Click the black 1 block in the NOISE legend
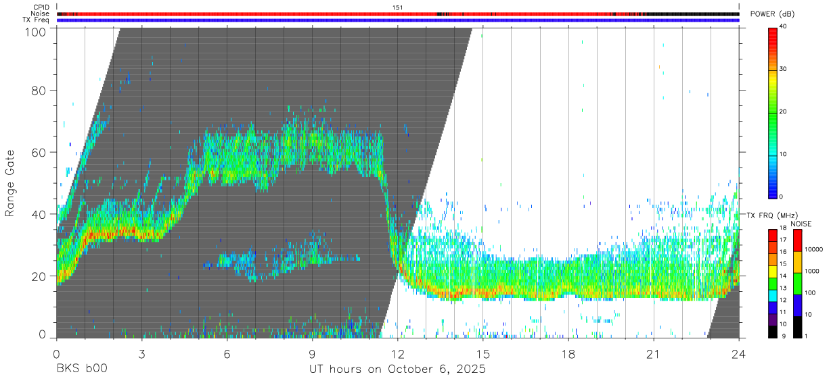831x383 pixels. tap(798, 328)
